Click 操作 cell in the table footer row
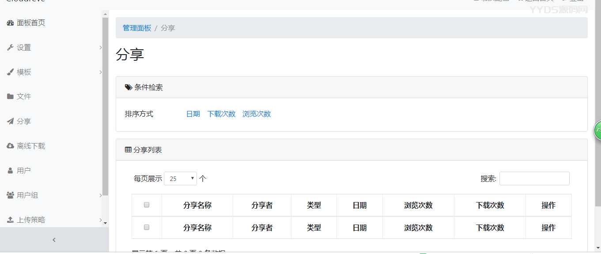Screen dimensions: 601x254 [548, 228]
